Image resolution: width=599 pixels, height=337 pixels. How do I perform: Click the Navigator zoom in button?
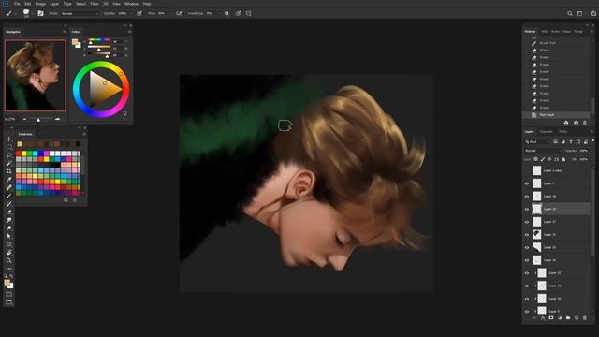click(x=57, y=119)
